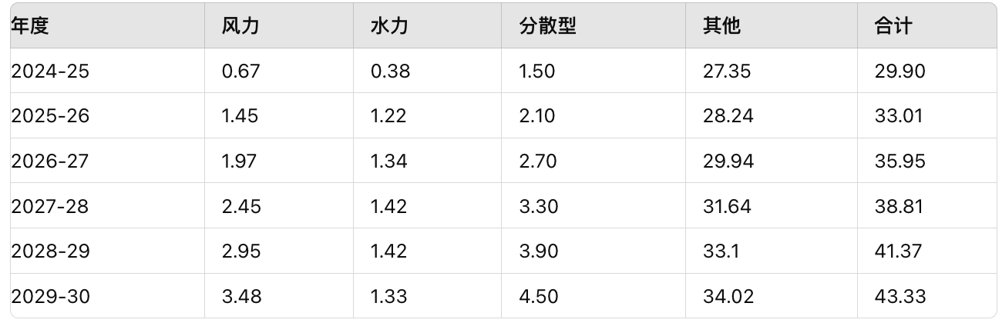Viewport: 1002px width, 323px height.
Task: Select the 2027-28 year cell
Action: (50, 206)
